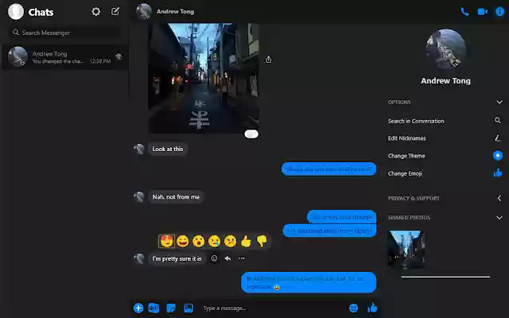Viewport: 509px width, 318px height.
Task: React with thumbs up emoji
Action: [246, 242]
